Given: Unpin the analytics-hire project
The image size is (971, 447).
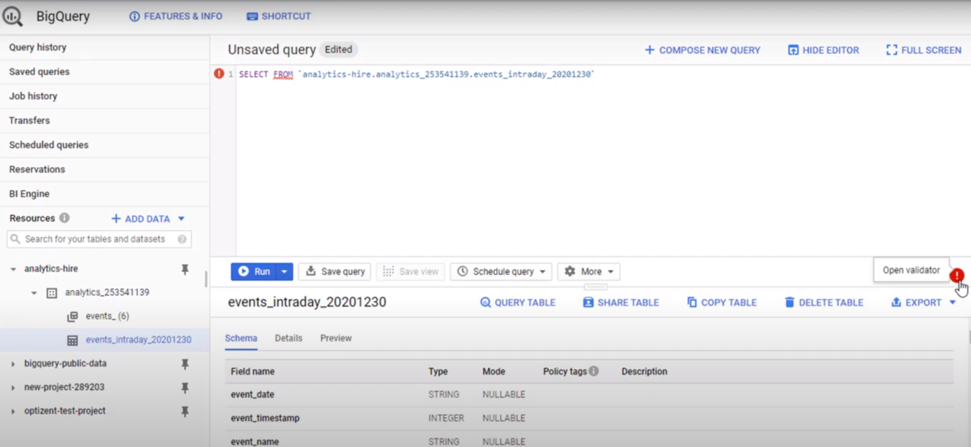Looking at the screenshot, I should (x=185, y=269).
